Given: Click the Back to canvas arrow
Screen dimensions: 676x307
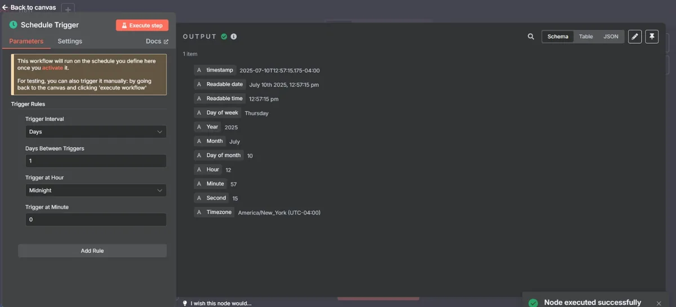Looking at the screenshot, I should tap(5, 7).
